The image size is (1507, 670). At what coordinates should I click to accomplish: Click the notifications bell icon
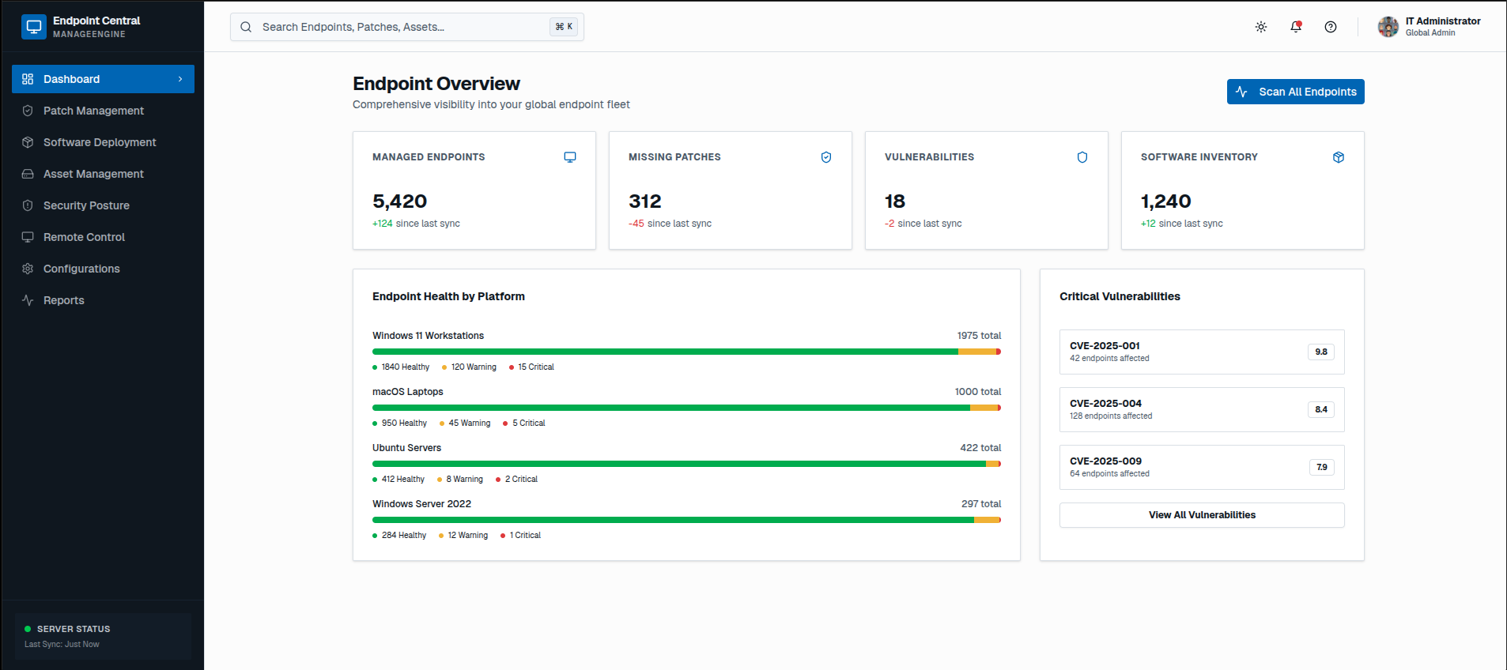click(x=1295, y=27)
